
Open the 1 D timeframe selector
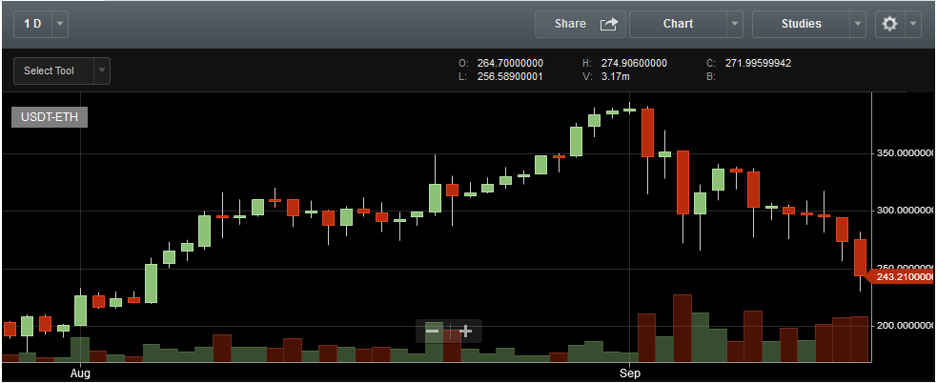tap(33, 24)
